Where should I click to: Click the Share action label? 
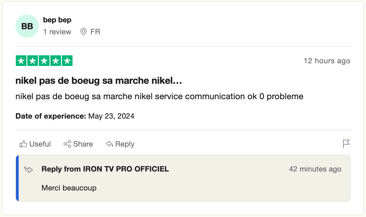pos(83,144)
